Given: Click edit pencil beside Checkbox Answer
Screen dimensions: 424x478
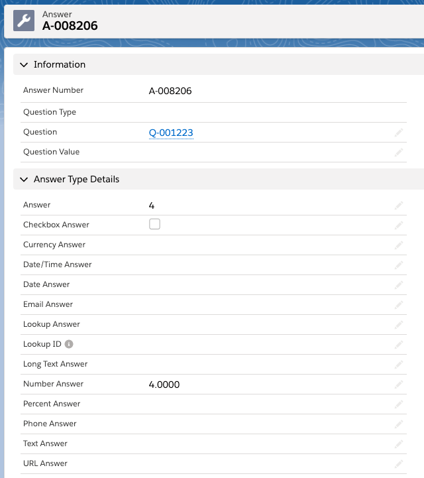Looking at the screenshot, I should point(399,225).
